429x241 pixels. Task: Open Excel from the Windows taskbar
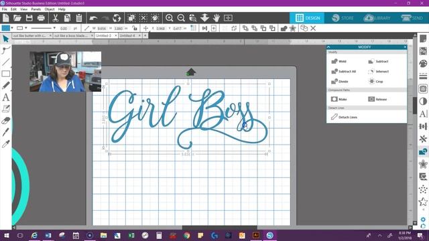[131, 235]
